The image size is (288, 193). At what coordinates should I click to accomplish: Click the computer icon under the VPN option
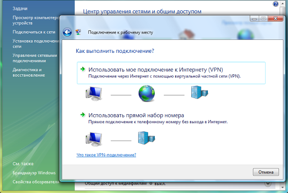(x=94, y=94)
